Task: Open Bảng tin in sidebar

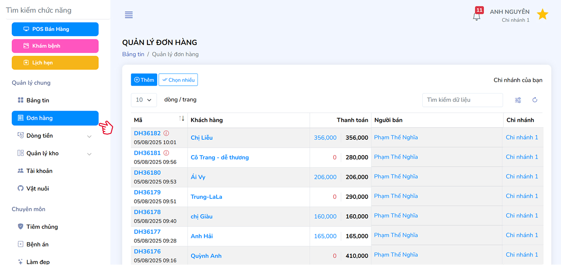Action: tap(38, 100)
